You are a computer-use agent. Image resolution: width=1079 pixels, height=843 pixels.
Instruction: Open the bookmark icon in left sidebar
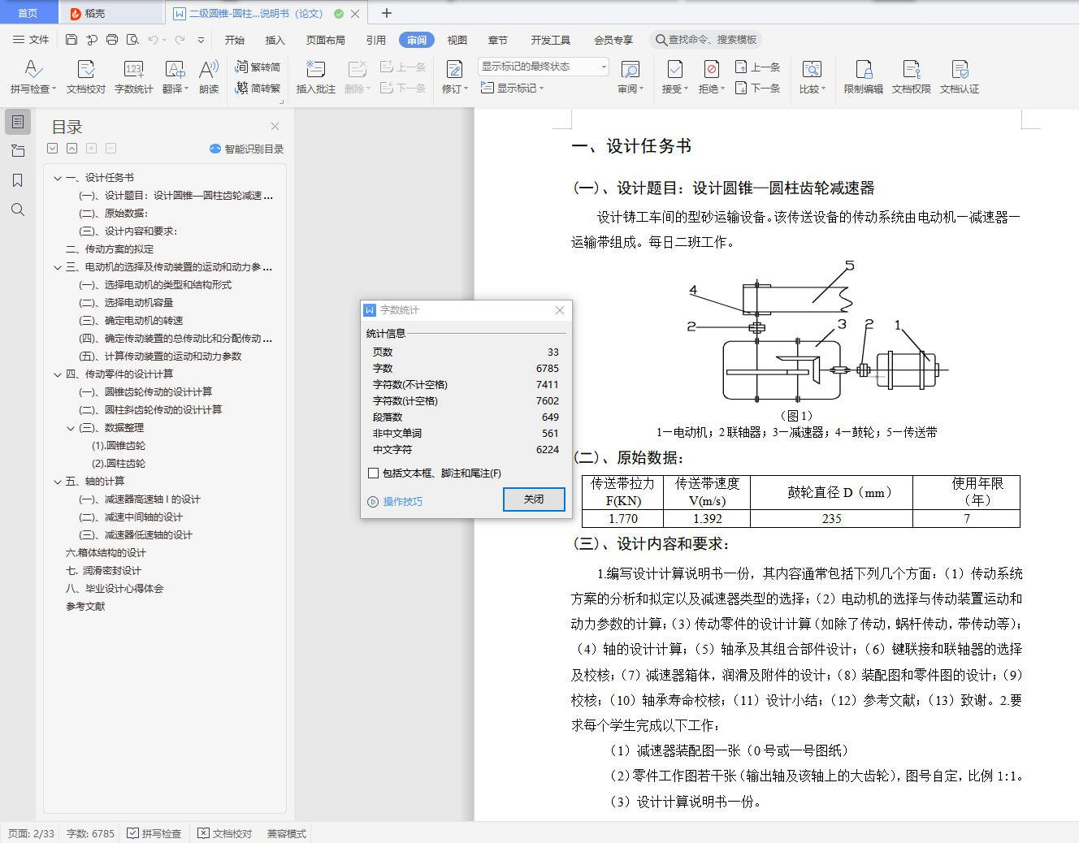pyautogui.click(x=18, y=180)
